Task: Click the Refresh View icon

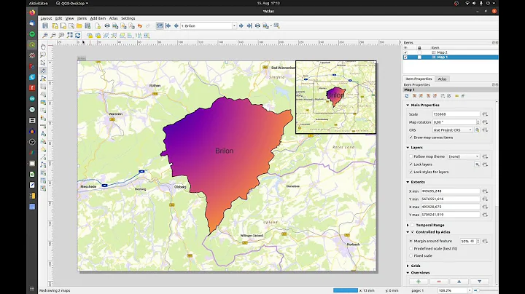Action: 78,36
